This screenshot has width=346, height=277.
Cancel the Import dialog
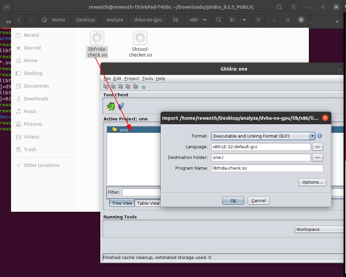click(x=258, y=200)
